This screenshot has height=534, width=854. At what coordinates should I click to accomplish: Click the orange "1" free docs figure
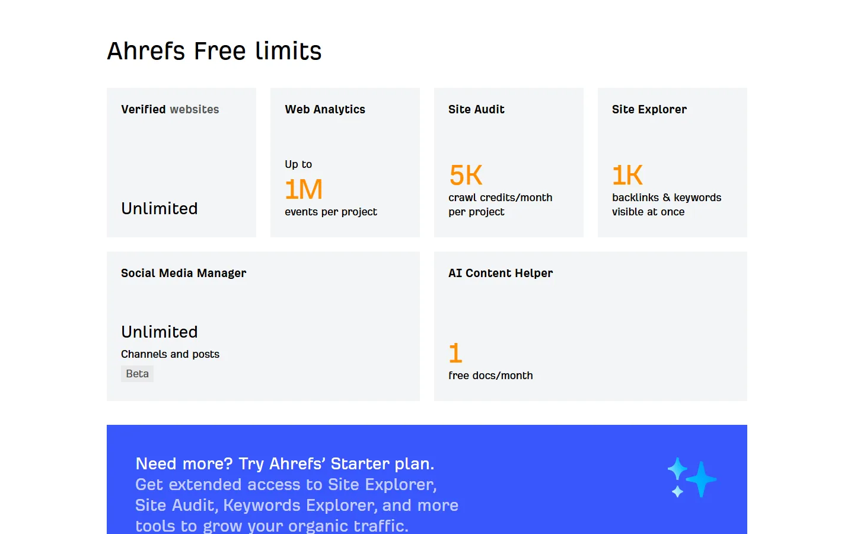tap(455, 353)
